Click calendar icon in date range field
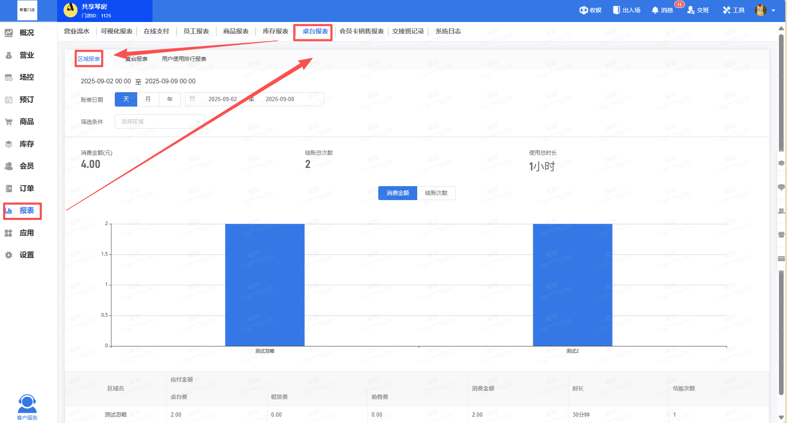The image size is (787, 423). tap(192, 99)
